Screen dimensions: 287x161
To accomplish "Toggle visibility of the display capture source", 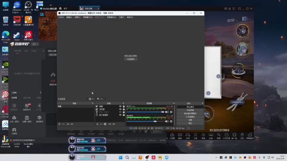I will (x=120, y=115).
